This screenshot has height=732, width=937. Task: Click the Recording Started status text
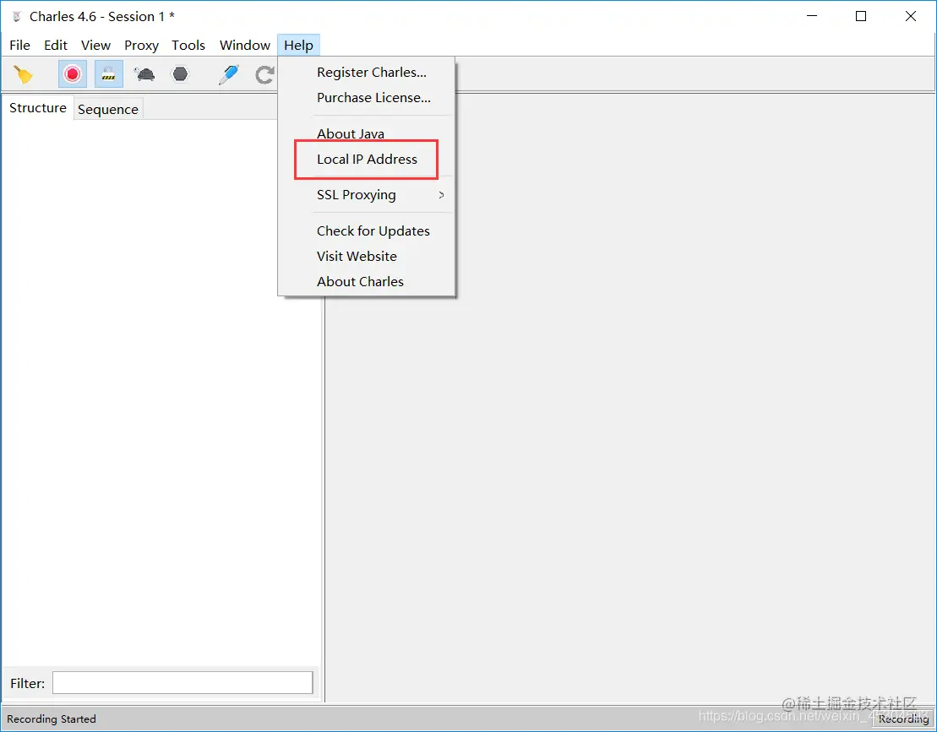[x=52, y=718]
